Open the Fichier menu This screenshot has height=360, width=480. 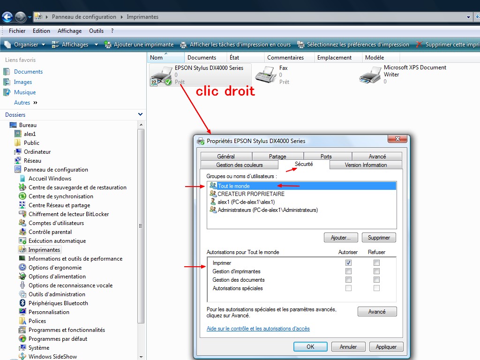(x=17, y=31)
